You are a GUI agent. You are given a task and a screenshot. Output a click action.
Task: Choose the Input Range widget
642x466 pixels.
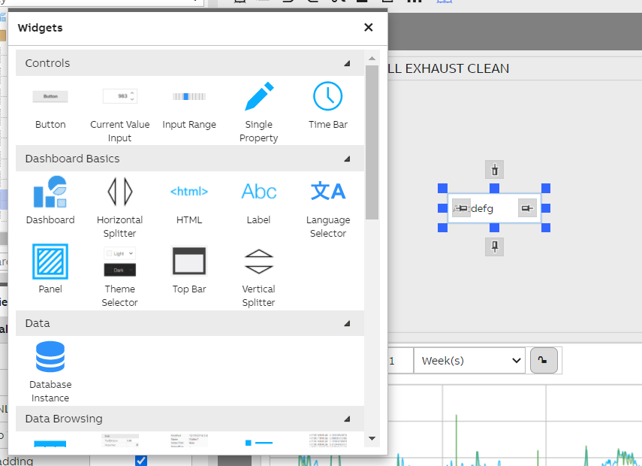point(188,105)
